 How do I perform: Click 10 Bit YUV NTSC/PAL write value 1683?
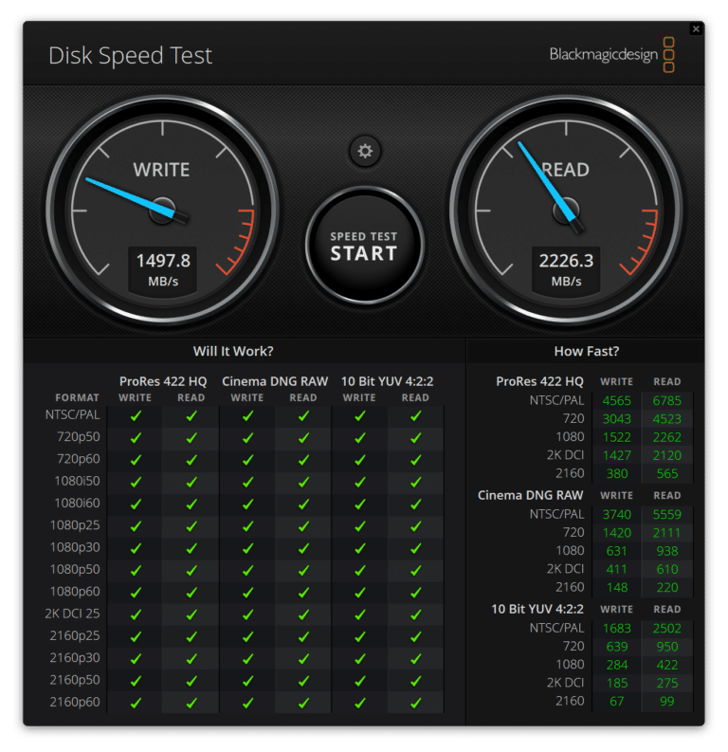tap(617, 628)
